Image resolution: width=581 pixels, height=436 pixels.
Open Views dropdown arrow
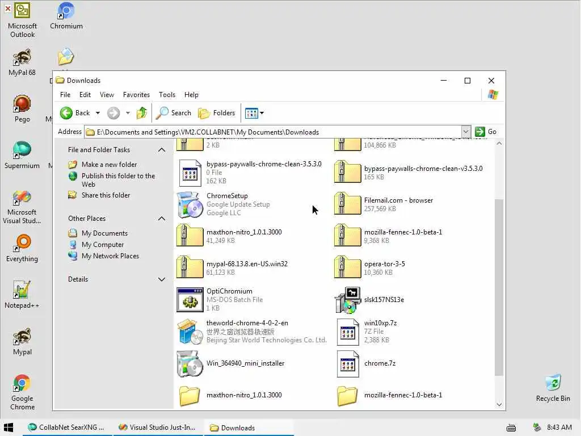[262, 113]
